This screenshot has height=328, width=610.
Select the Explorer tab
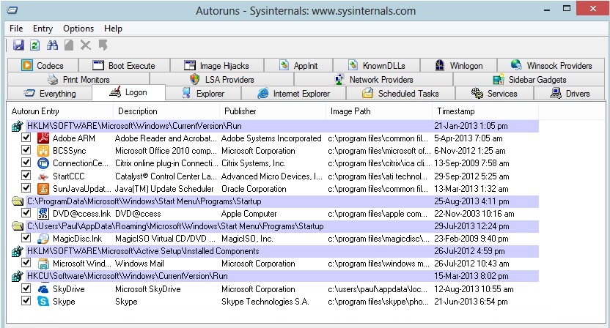[x=203, y=94]
